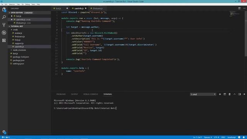The image size is (247, 139).
Task: Click the 'let target = message.author;' code line
Action: pyautogui.click(x=83, y=27)
